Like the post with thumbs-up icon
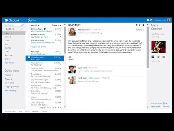Viewport: 174px width, 131px height. click(158, 57)
